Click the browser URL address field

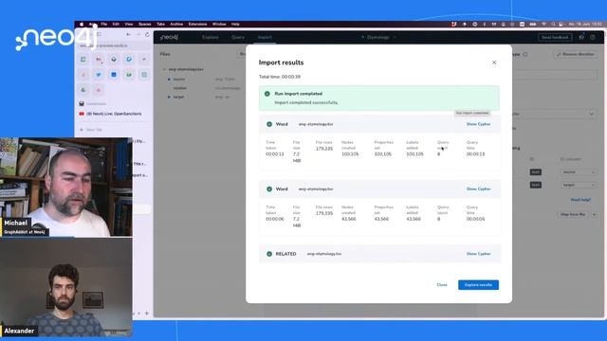click(x=114, y=45)
